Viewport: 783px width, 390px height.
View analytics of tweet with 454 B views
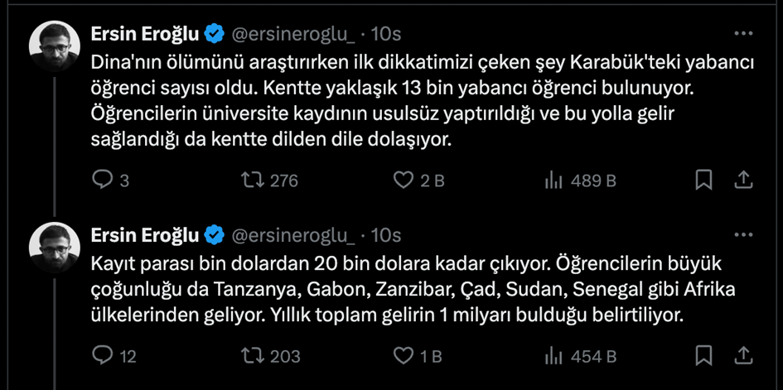(x=553, y=356)
